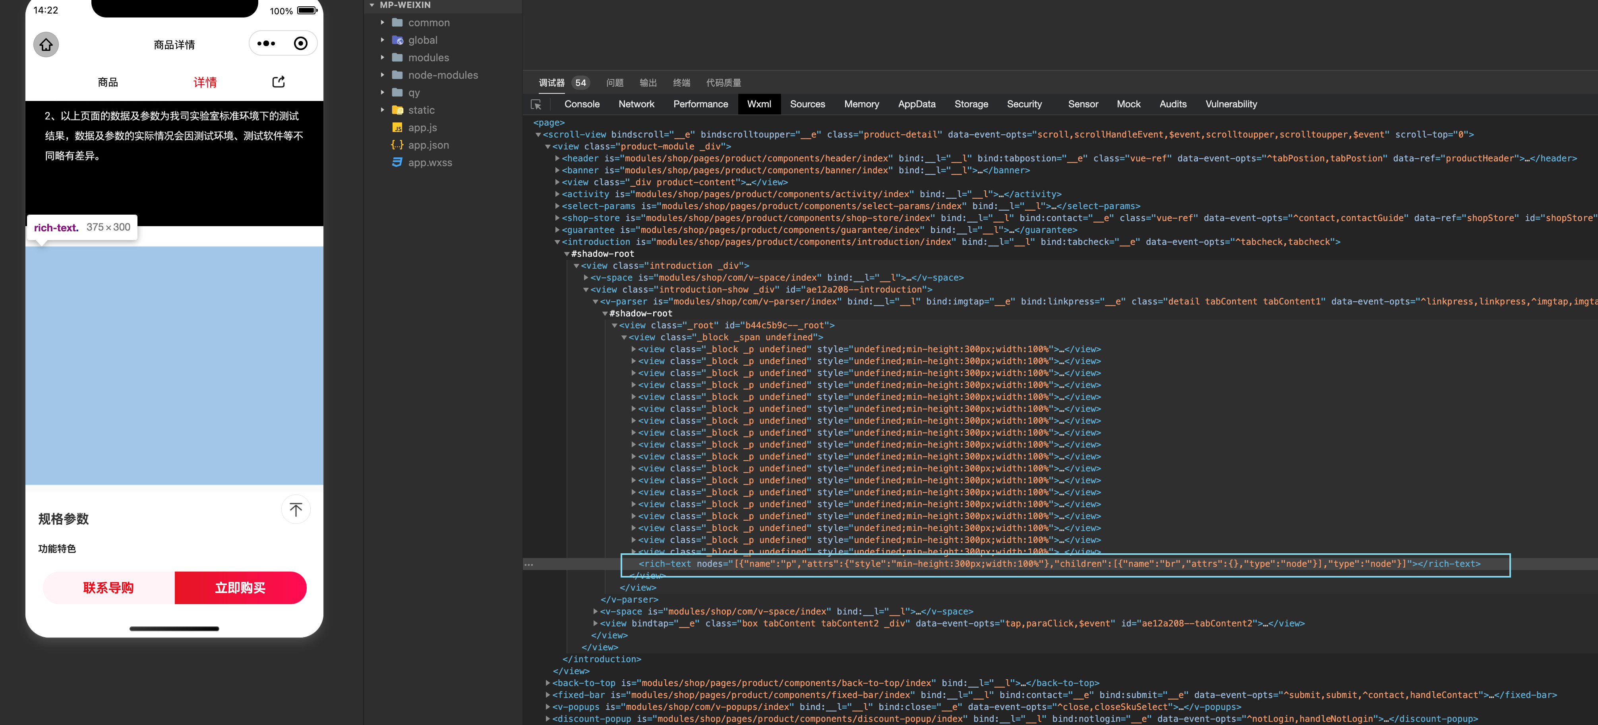1598x725 pixels.
Task: Click the home icon in simulator header
Action: [x=46, y=45]
